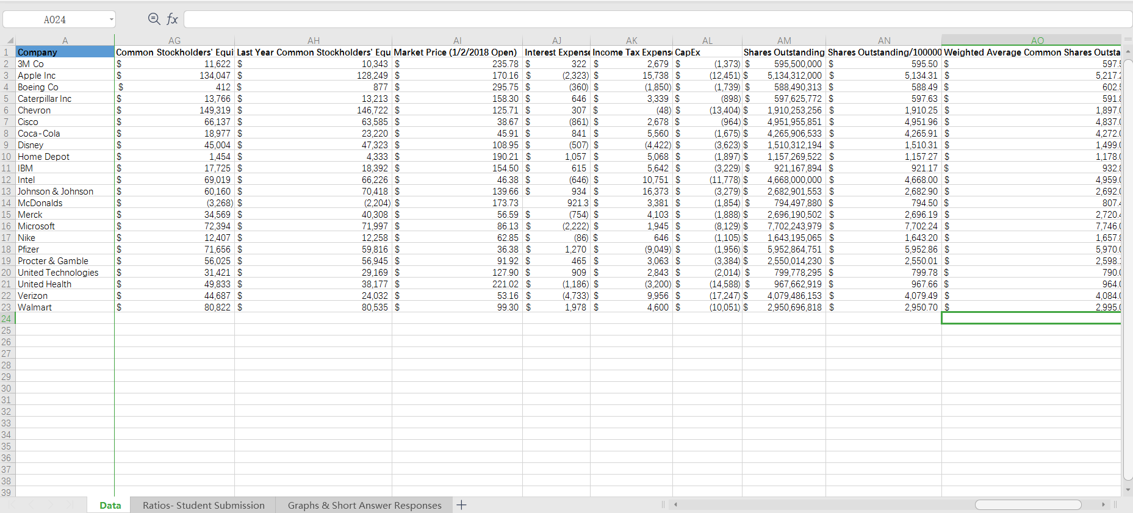Select the McDonalds company cell
The image size is (1133, 513).
pos(65,203)
